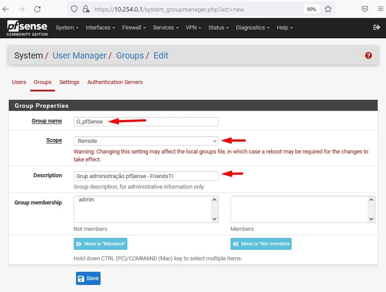Screen dimensions: 386x292
Task: Click the pfSense Community Edition logo
Action: point(27,28)
